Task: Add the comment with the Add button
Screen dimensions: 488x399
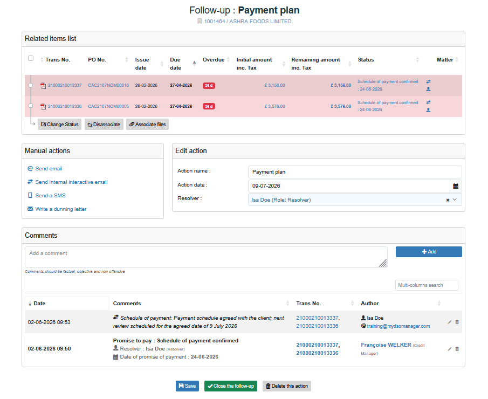Action: click(x=429, y=252)
